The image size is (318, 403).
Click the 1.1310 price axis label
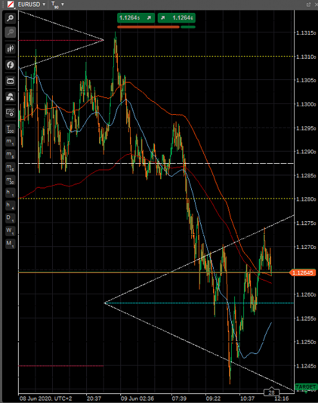[306, 57]
